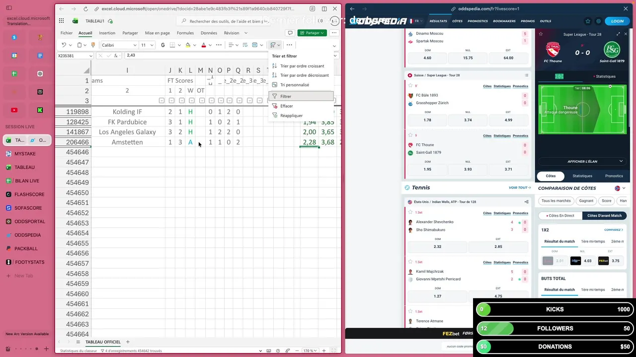Select Côtes D'avant Match option
The width and height of the screenshot is (636, 357).
604,216
